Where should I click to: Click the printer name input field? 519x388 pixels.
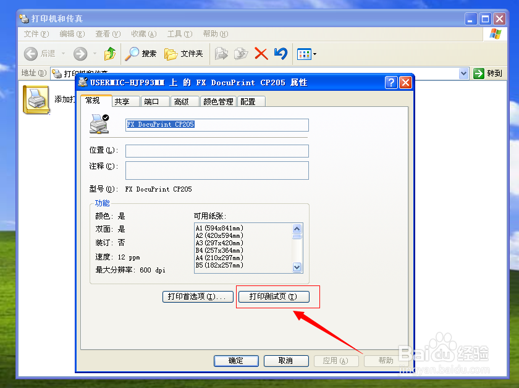tap(217, 125)
